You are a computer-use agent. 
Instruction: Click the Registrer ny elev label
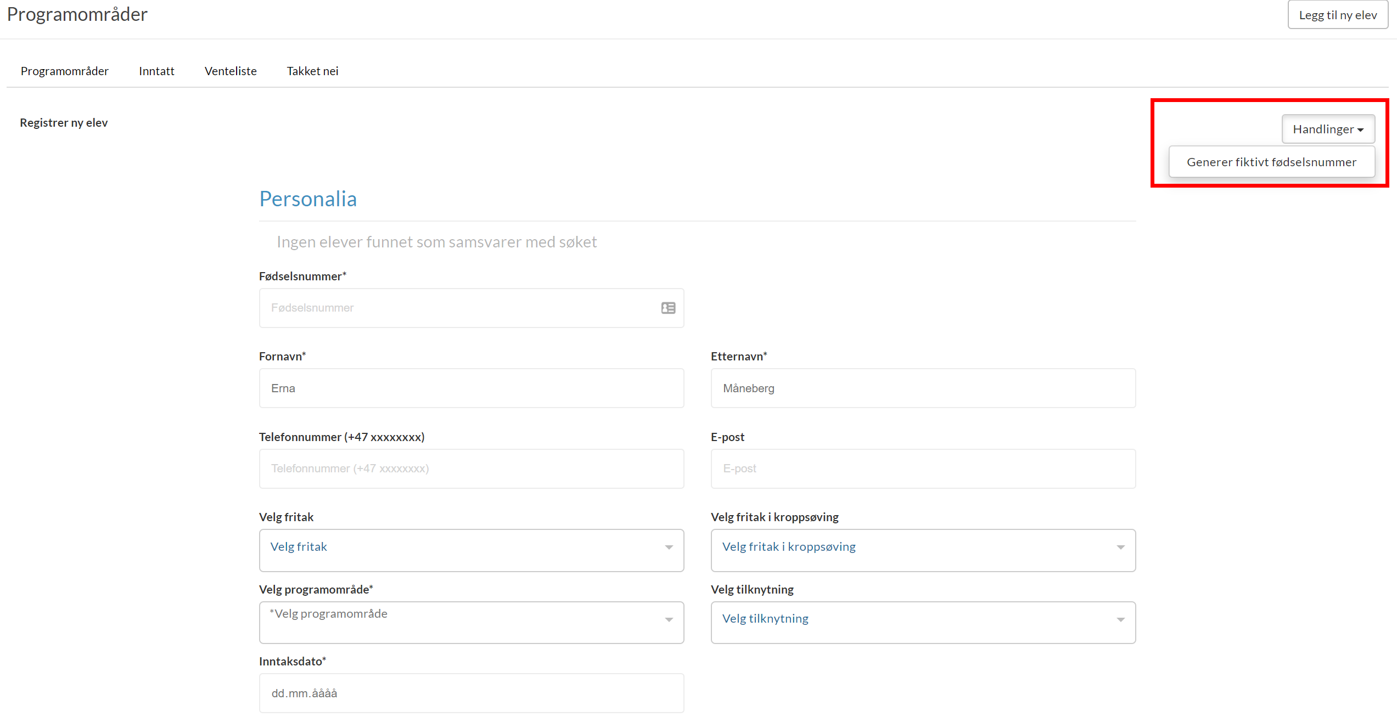tap(64, 122)
